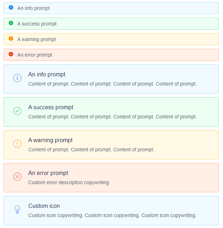The width and height of the screenshot is (223, 228).
Task: Click the lightbulb custom icon
Action: click(17, 210)
